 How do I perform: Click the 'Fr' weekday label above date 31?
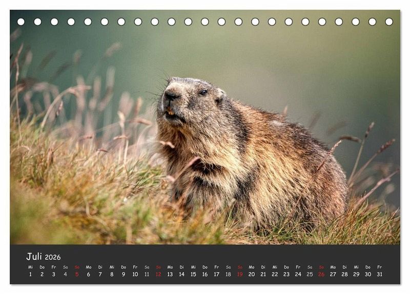[379, 267]
